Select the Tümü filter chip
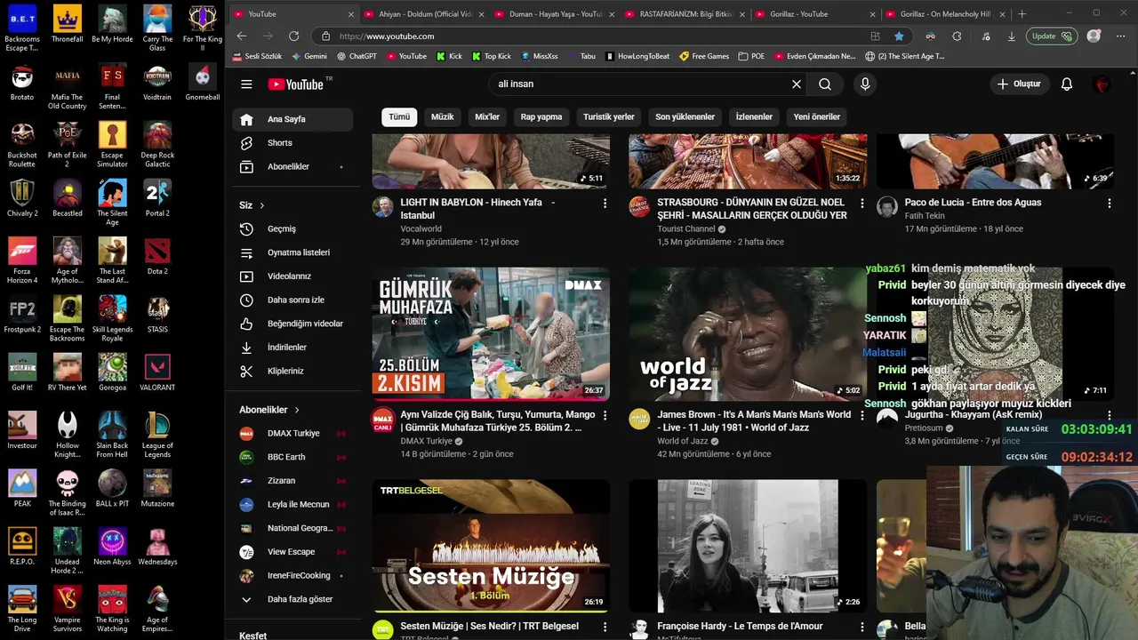Viewport: 1138px width, 640px height. [x=399, y=116]
